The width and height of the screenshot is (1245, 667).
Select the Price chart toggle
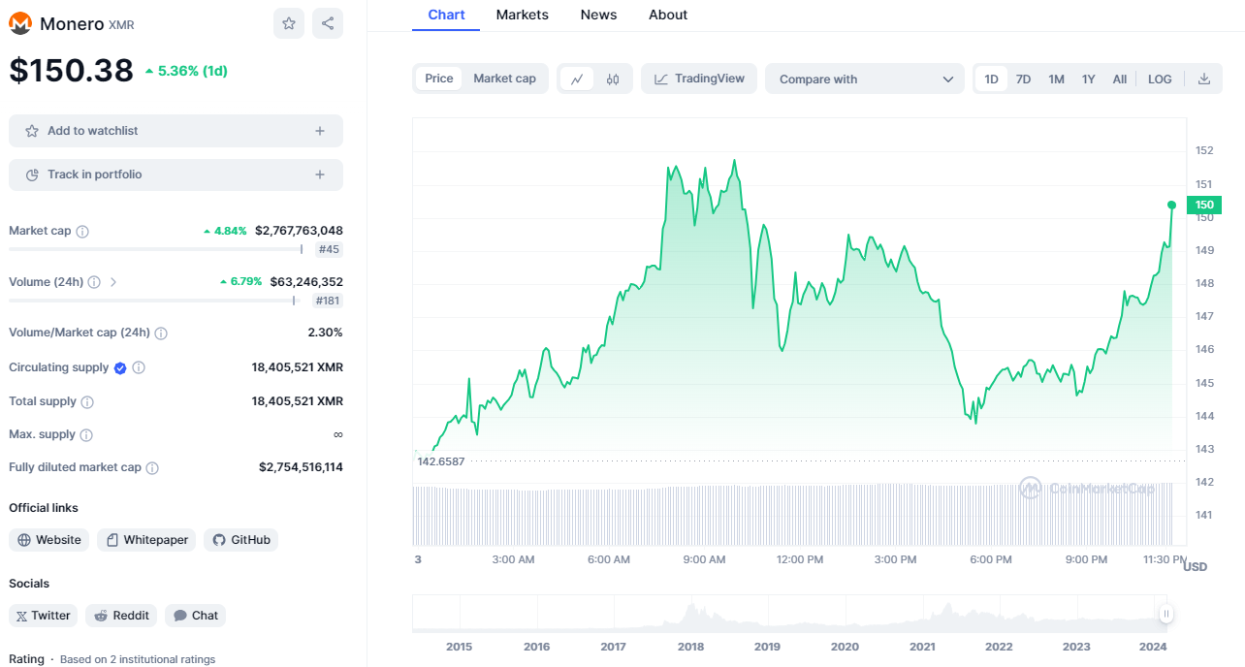click(x=439, y=79)
